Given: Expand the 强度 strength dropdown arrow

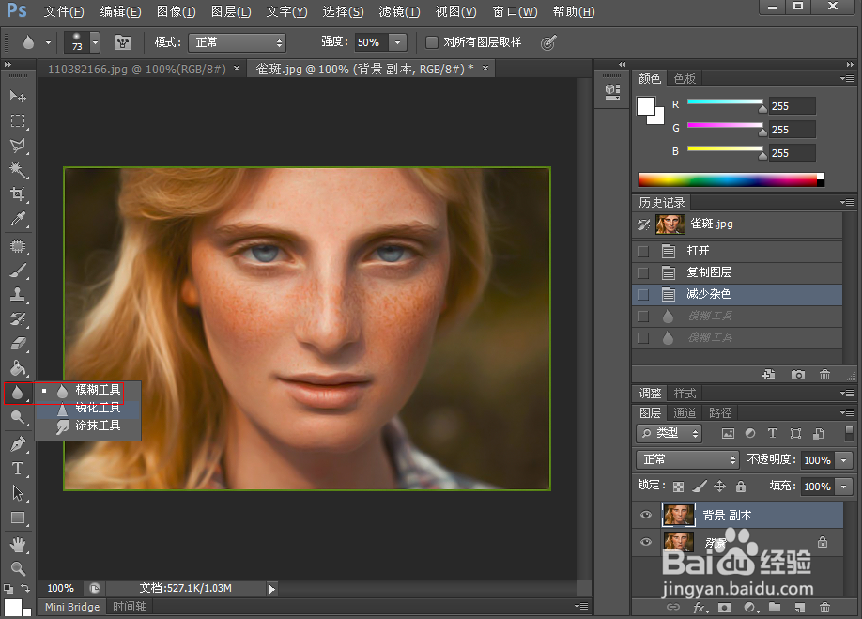Looking at the screenshot, I should click(x=397, y=42).
